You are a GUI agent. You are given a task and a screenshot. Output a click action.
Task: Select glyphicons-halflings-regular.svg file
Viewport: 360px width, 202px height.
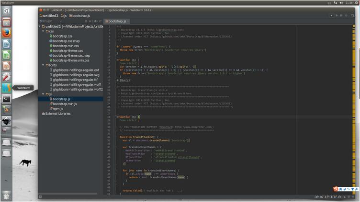(75, 75)
